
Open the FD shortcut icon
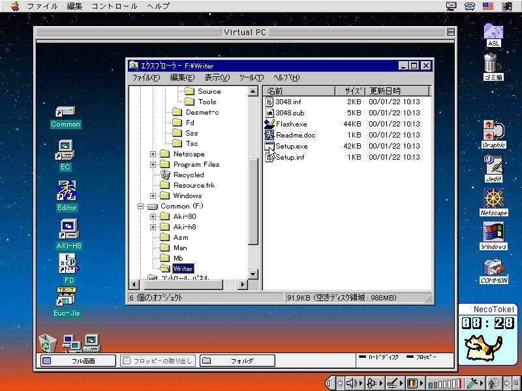tap(69, 263)
